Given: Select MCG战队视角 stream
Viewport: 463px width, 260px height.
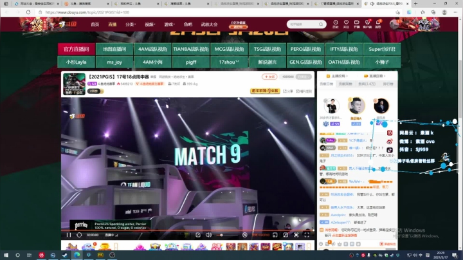Looking at the screenshot, I should coord(229,49).
